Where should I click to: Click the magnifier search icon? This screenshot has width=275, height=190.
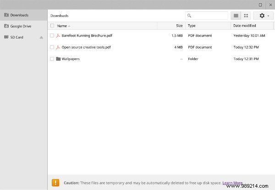click(189, 16)
